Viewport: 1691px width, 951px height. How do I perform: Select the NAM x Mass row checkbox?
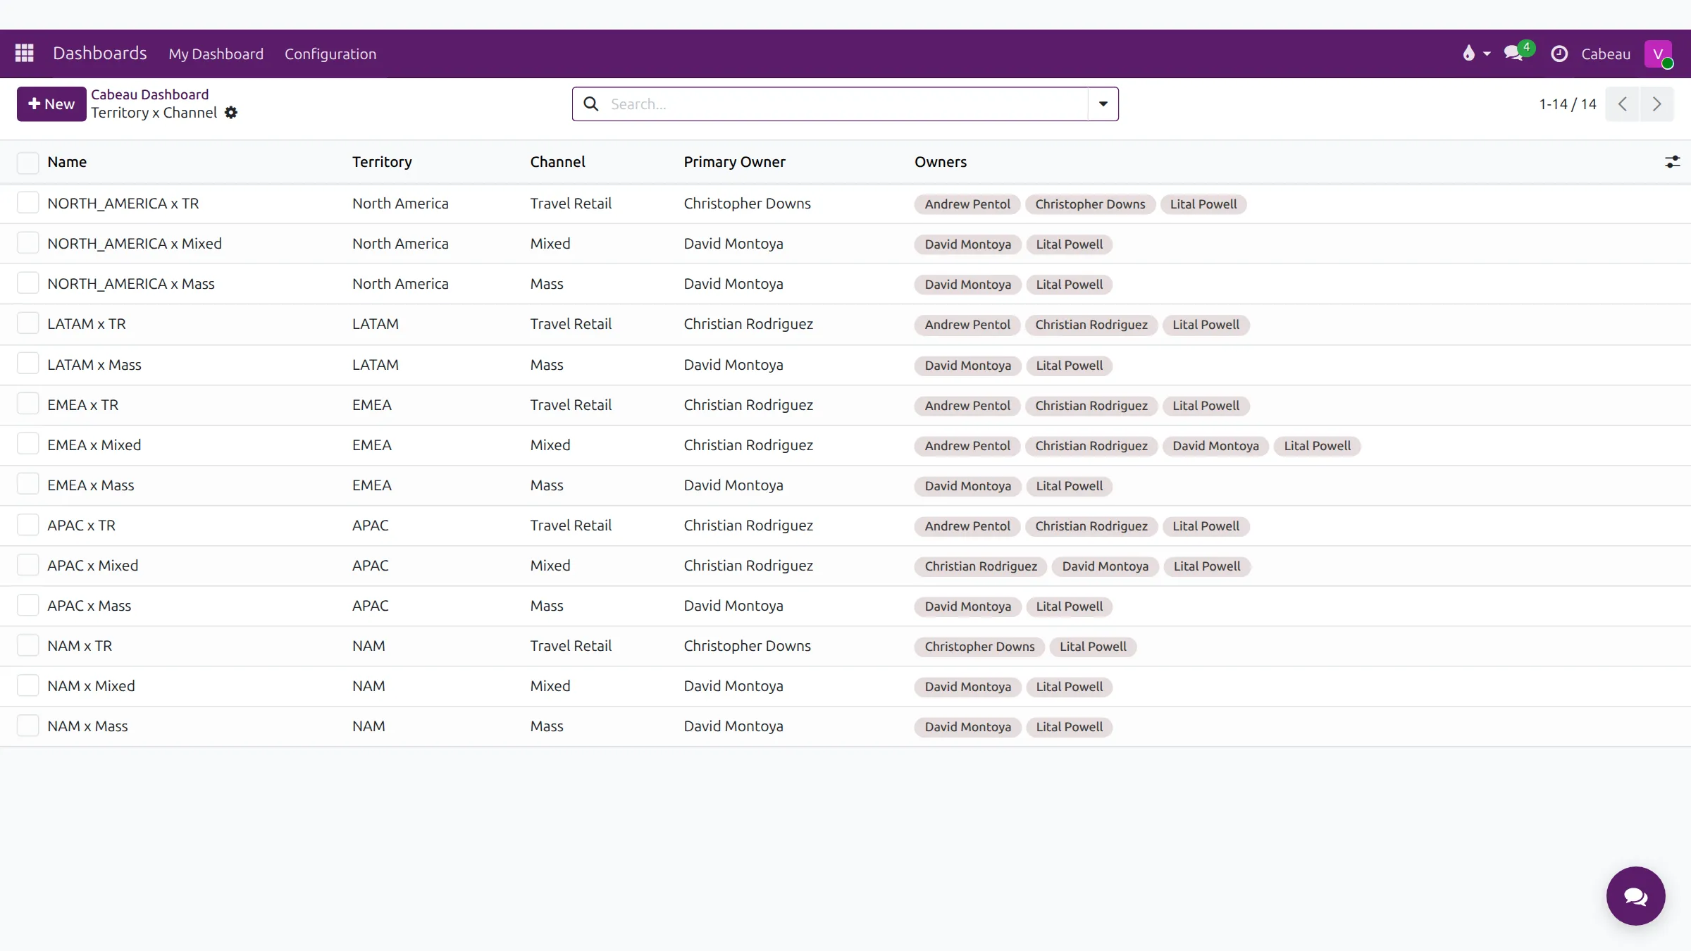tap(28, 726)
